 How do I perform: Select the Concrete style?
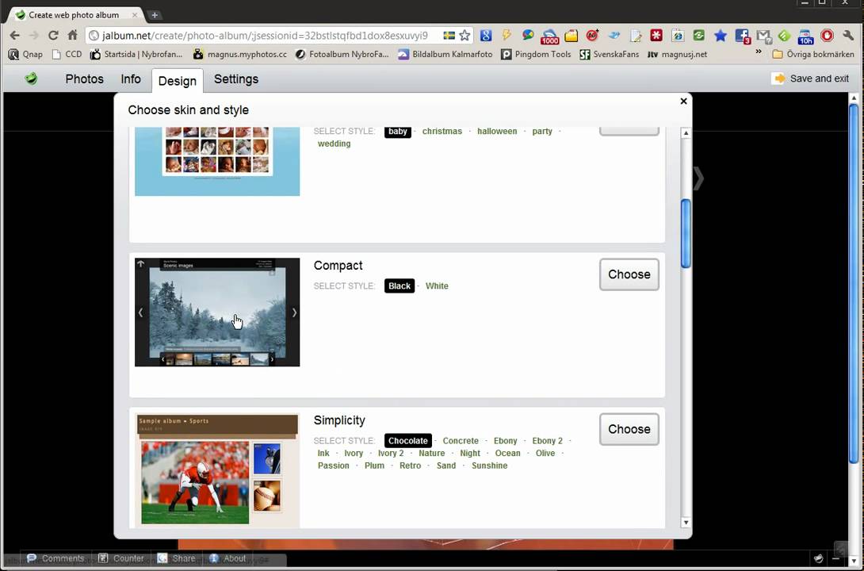point(461,440)
